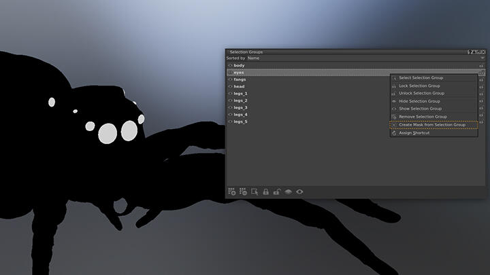Choose Create Mask from Selection Group
The image size is (490, 275).
pyautogui.click(x=434, y=125)
